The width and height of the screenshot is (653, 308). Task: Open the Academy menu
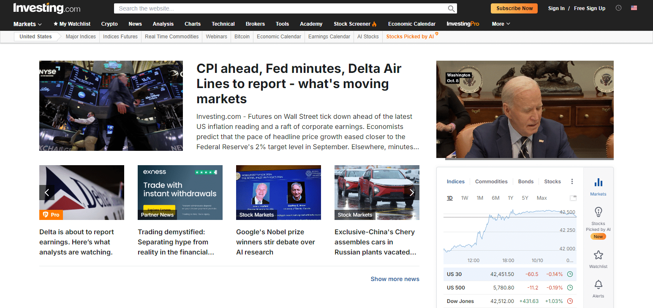(x=311, y=24)
